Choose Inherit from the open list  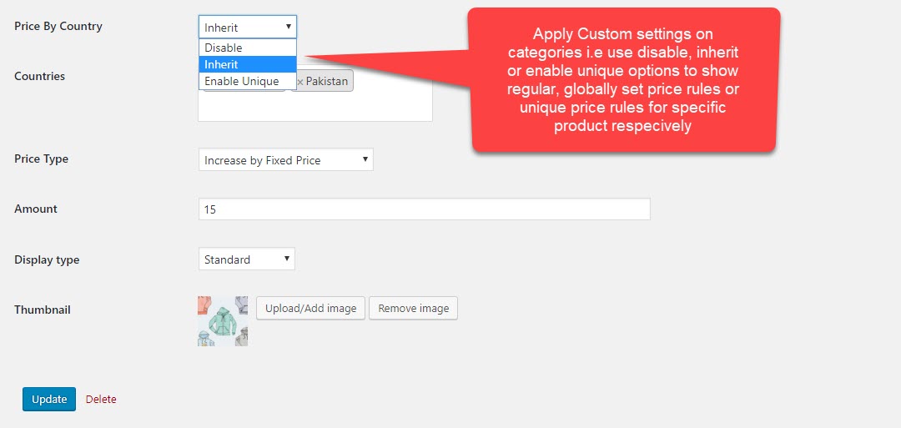[247, 64]
